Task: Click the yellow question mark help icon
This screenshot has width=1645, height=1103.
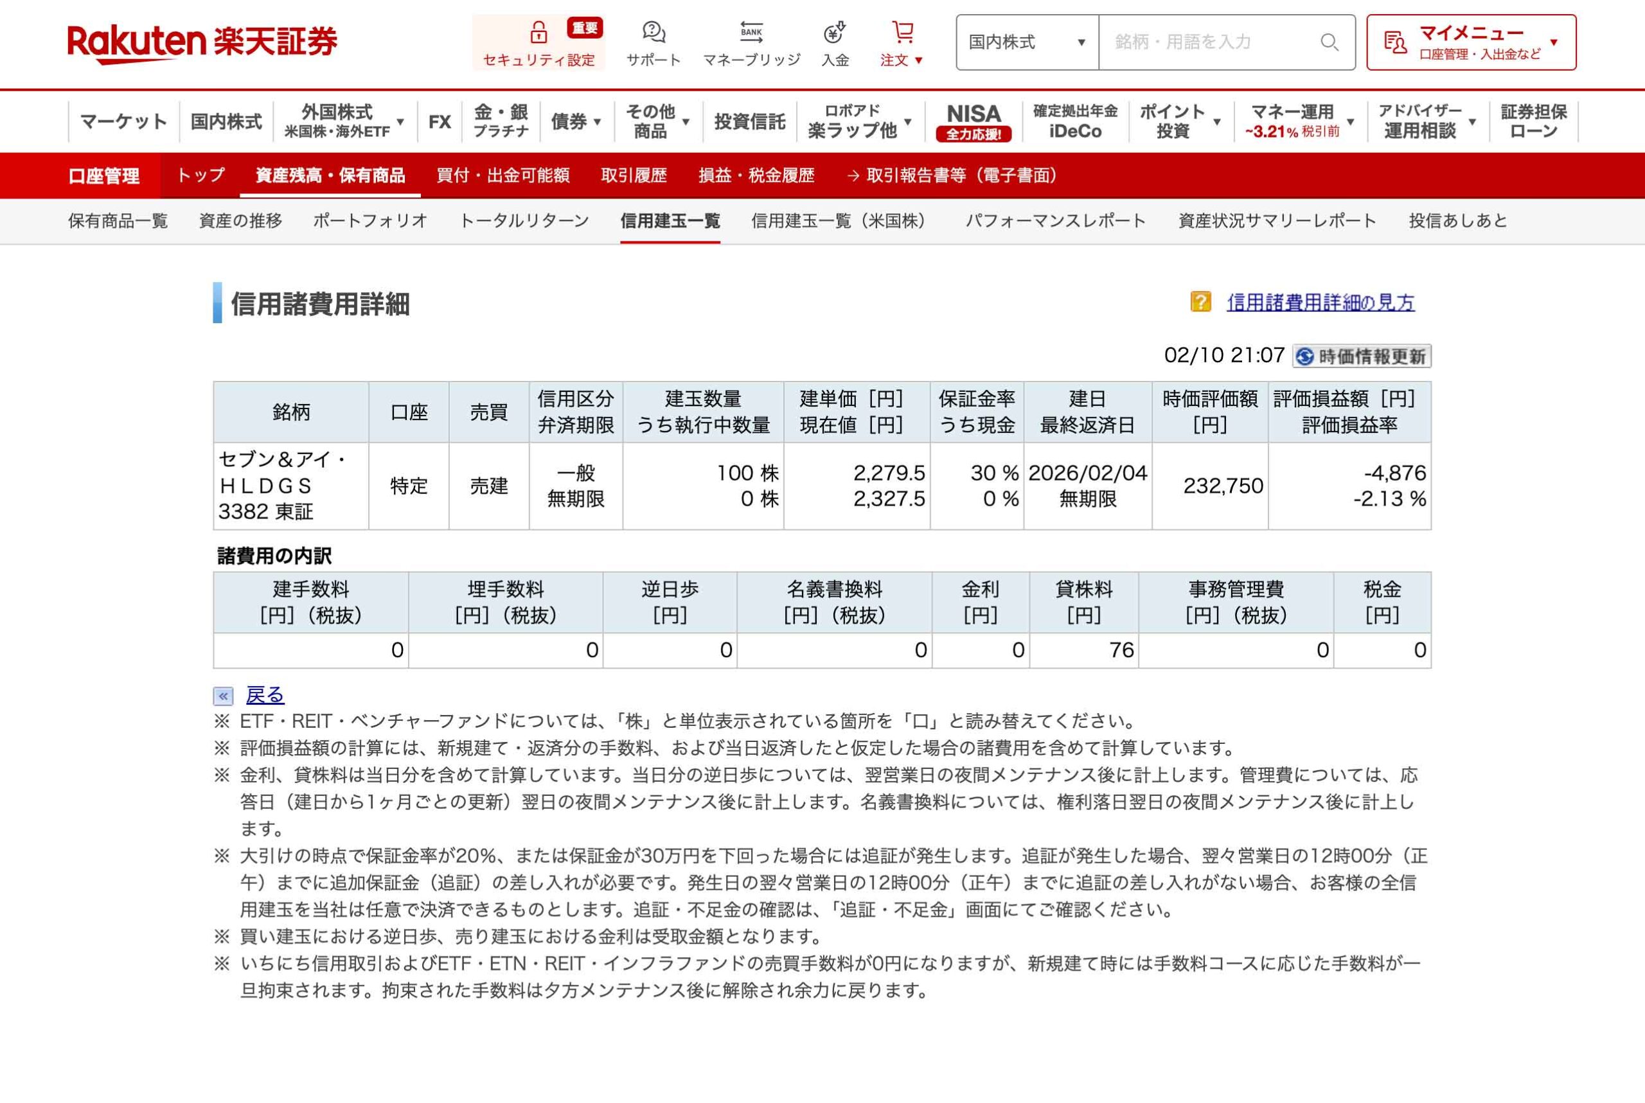Action: click(1200, 302)
